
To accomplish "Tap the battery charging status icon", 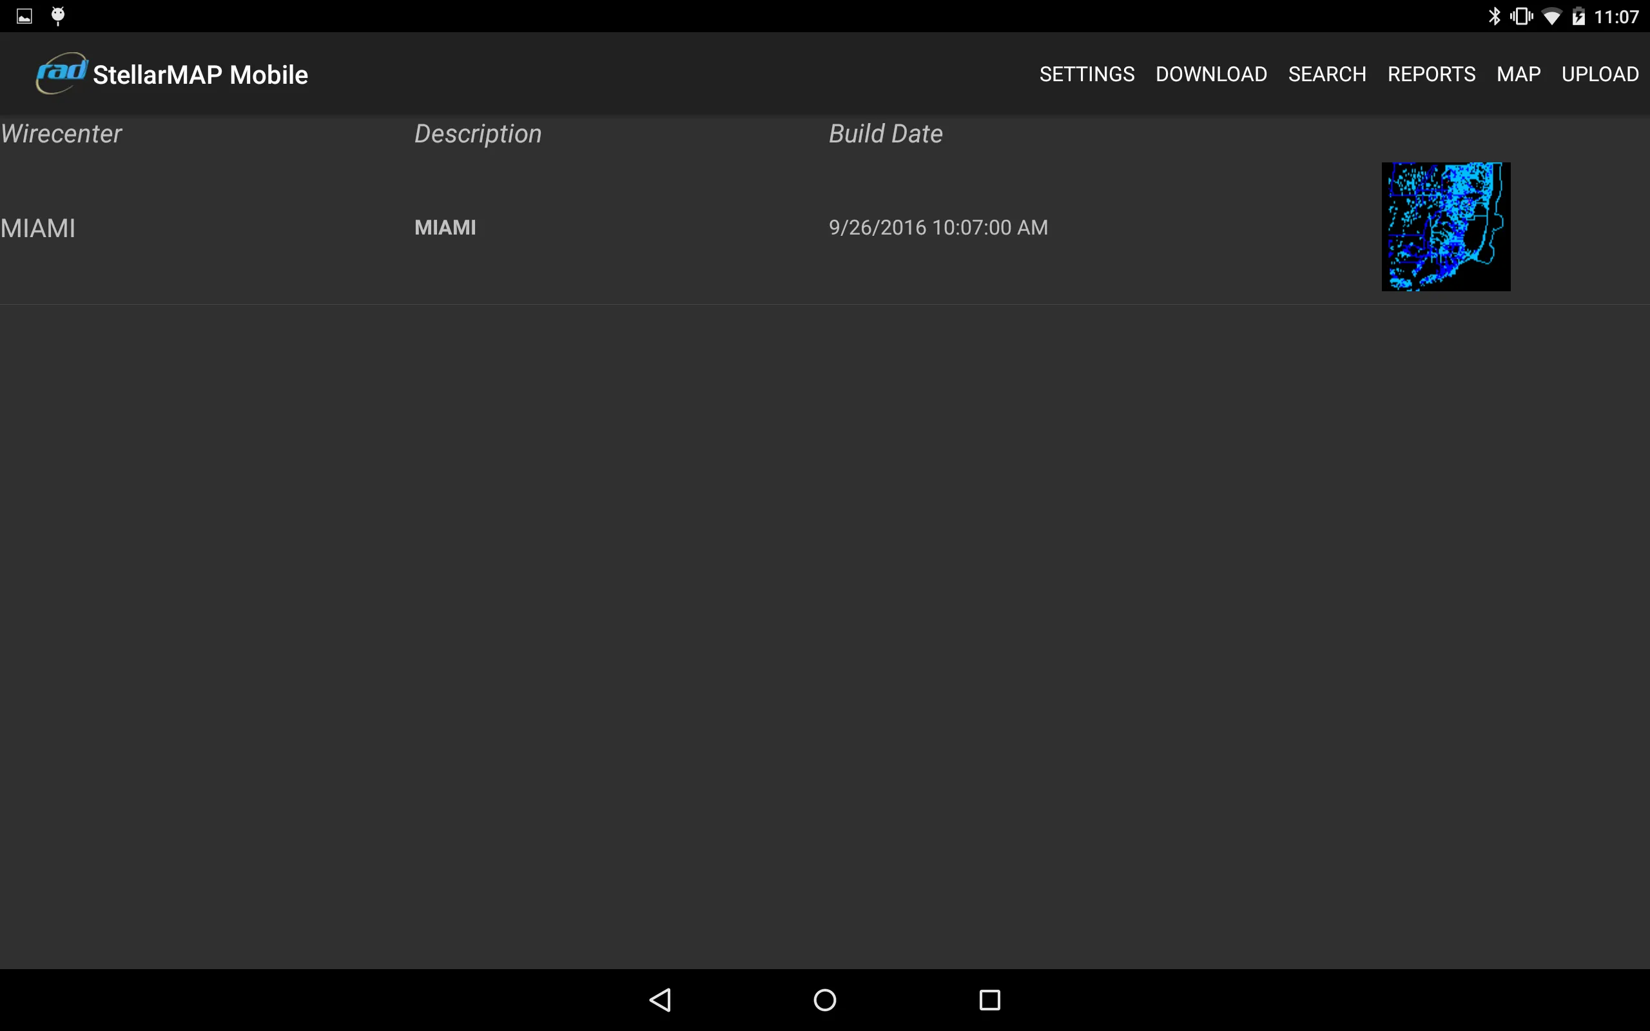I will [1578, 16].
